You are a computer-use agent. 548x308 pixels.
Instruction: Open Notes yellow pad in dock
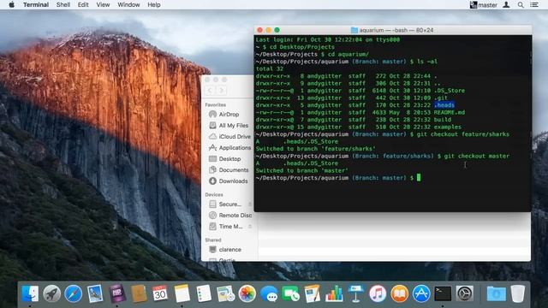point(182,293)
